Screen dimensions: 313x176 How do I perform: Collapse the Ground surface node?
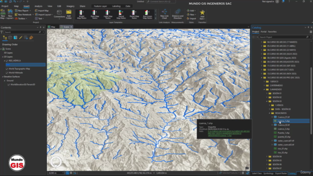click(4, 81)
